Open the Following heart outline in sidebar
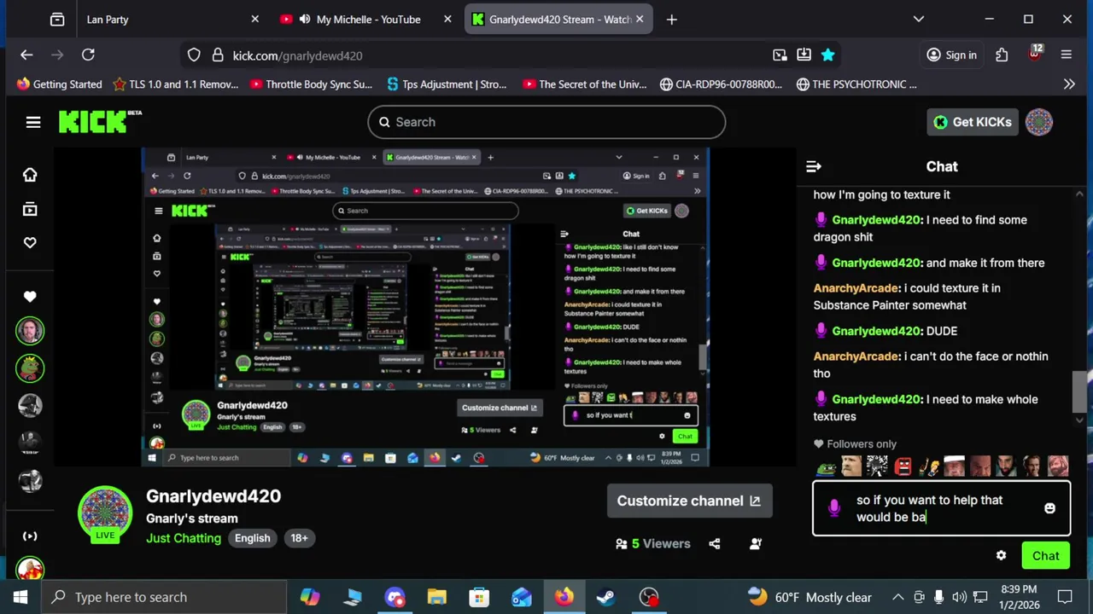Viewport: 1093px width, 614px height. point(30,243)
